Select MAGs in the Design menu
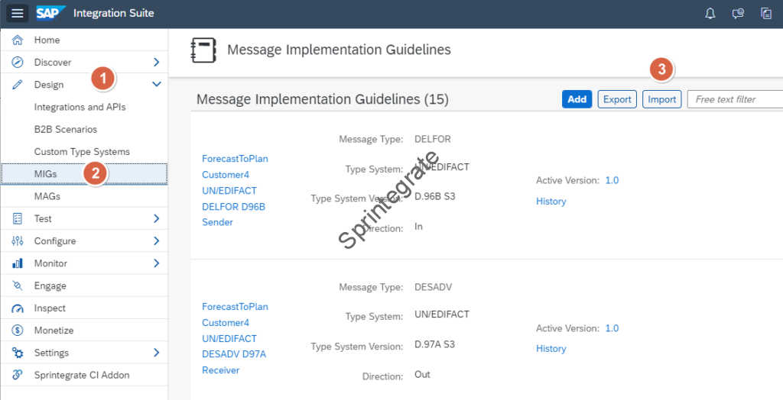This screenshot has height=400, width=783. (x=47, y=196)
